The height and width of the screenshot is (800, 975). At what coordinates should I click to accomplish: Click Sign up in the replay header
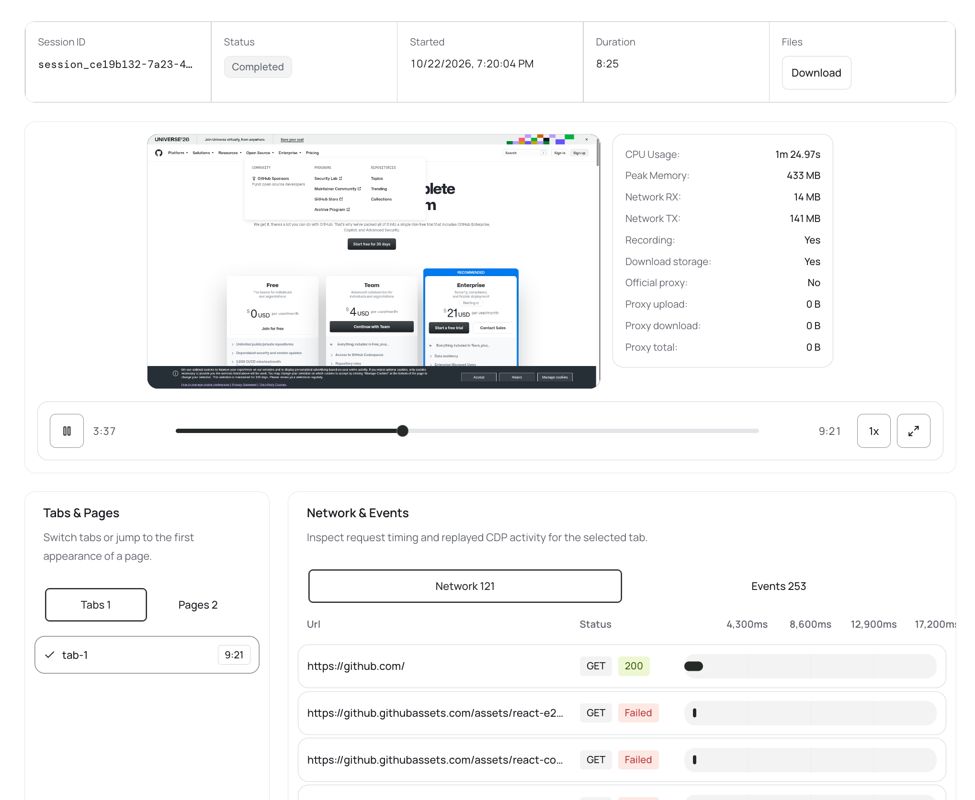coord(579,153)
